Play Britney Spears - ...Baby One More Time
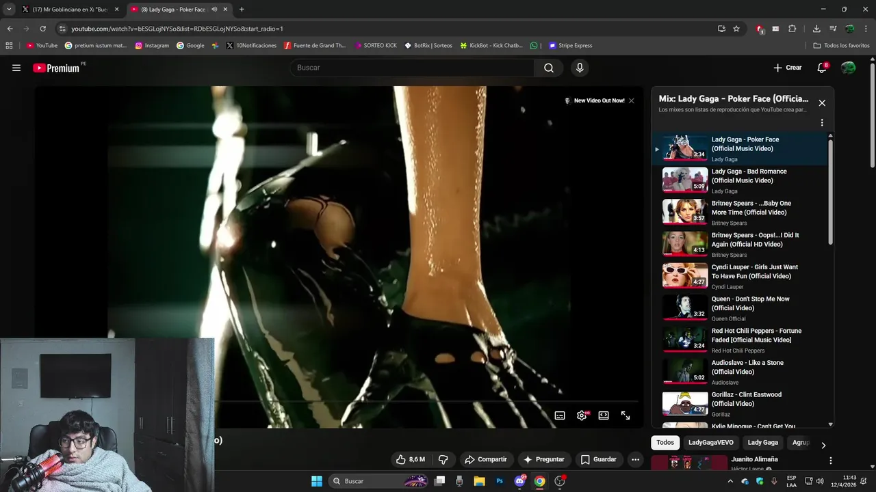 [x=739, y=213]
